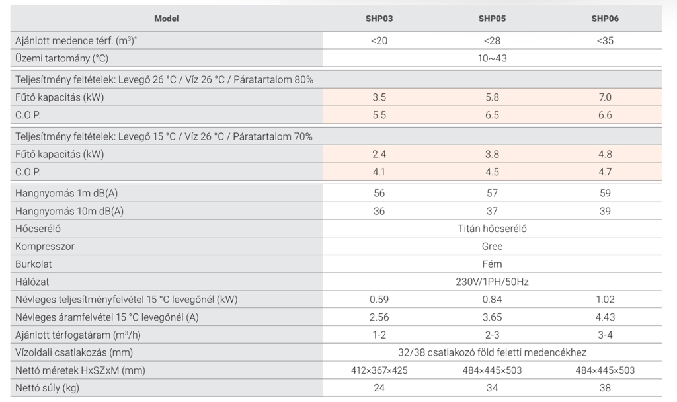Select the 230V/1PH/50Hz network value

pos(492,282)
